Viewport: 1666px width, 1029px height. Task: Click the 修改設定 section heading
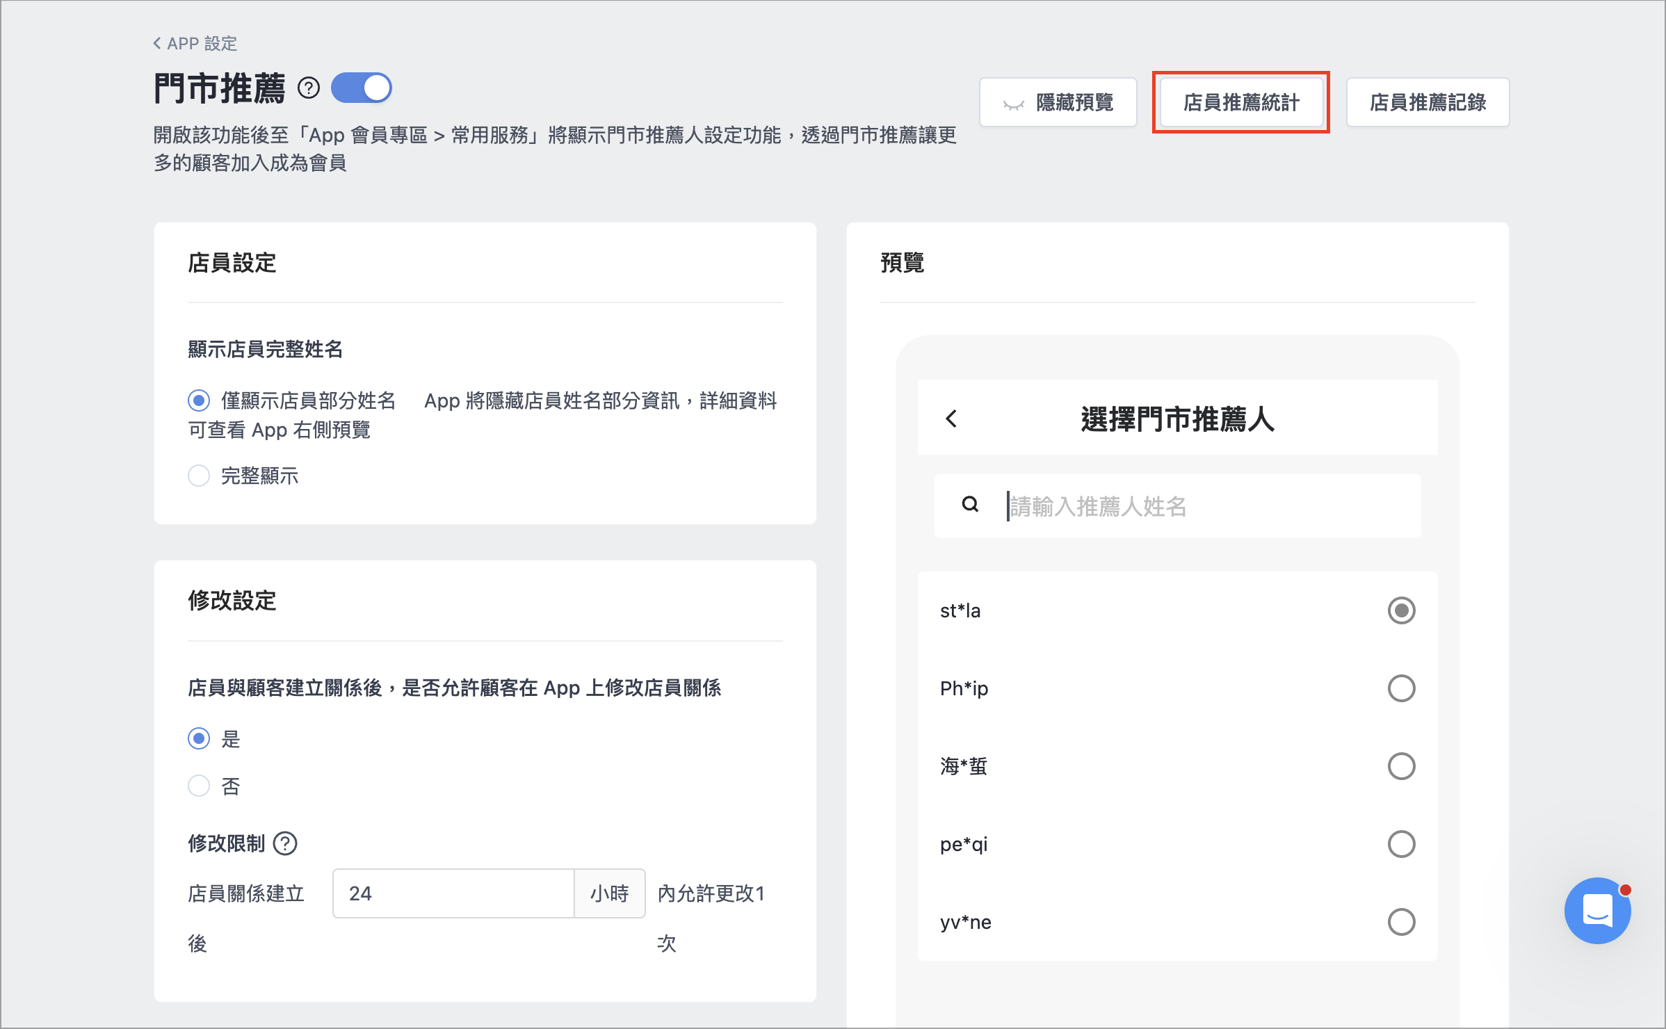coord(232,601)
